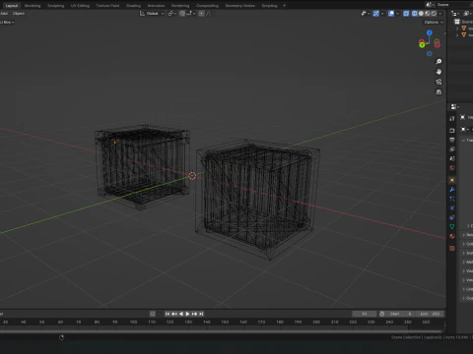Viewport: 473px width, 354px height.
Task: Open the Object properties tab
Action: 452,180
